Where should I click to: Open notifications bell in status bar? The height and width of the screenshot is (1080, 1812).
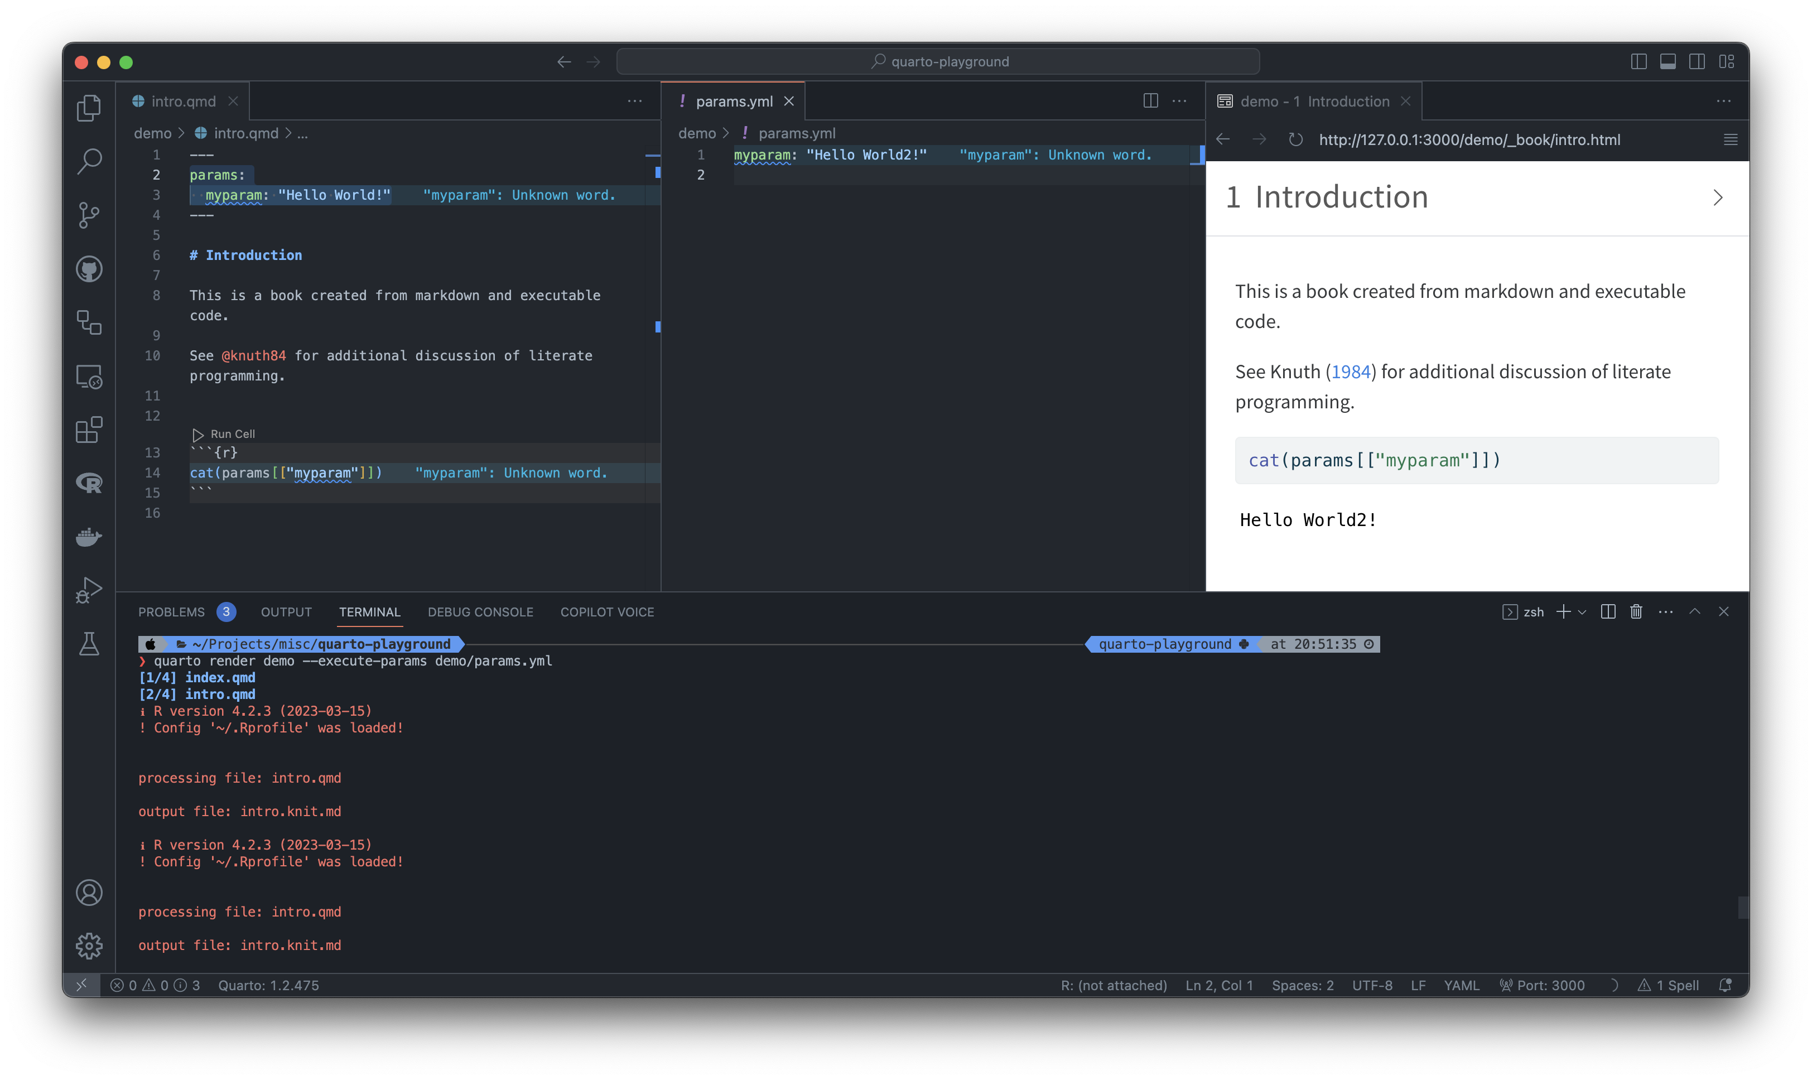pyautogui.click(x=1724, y=985)
